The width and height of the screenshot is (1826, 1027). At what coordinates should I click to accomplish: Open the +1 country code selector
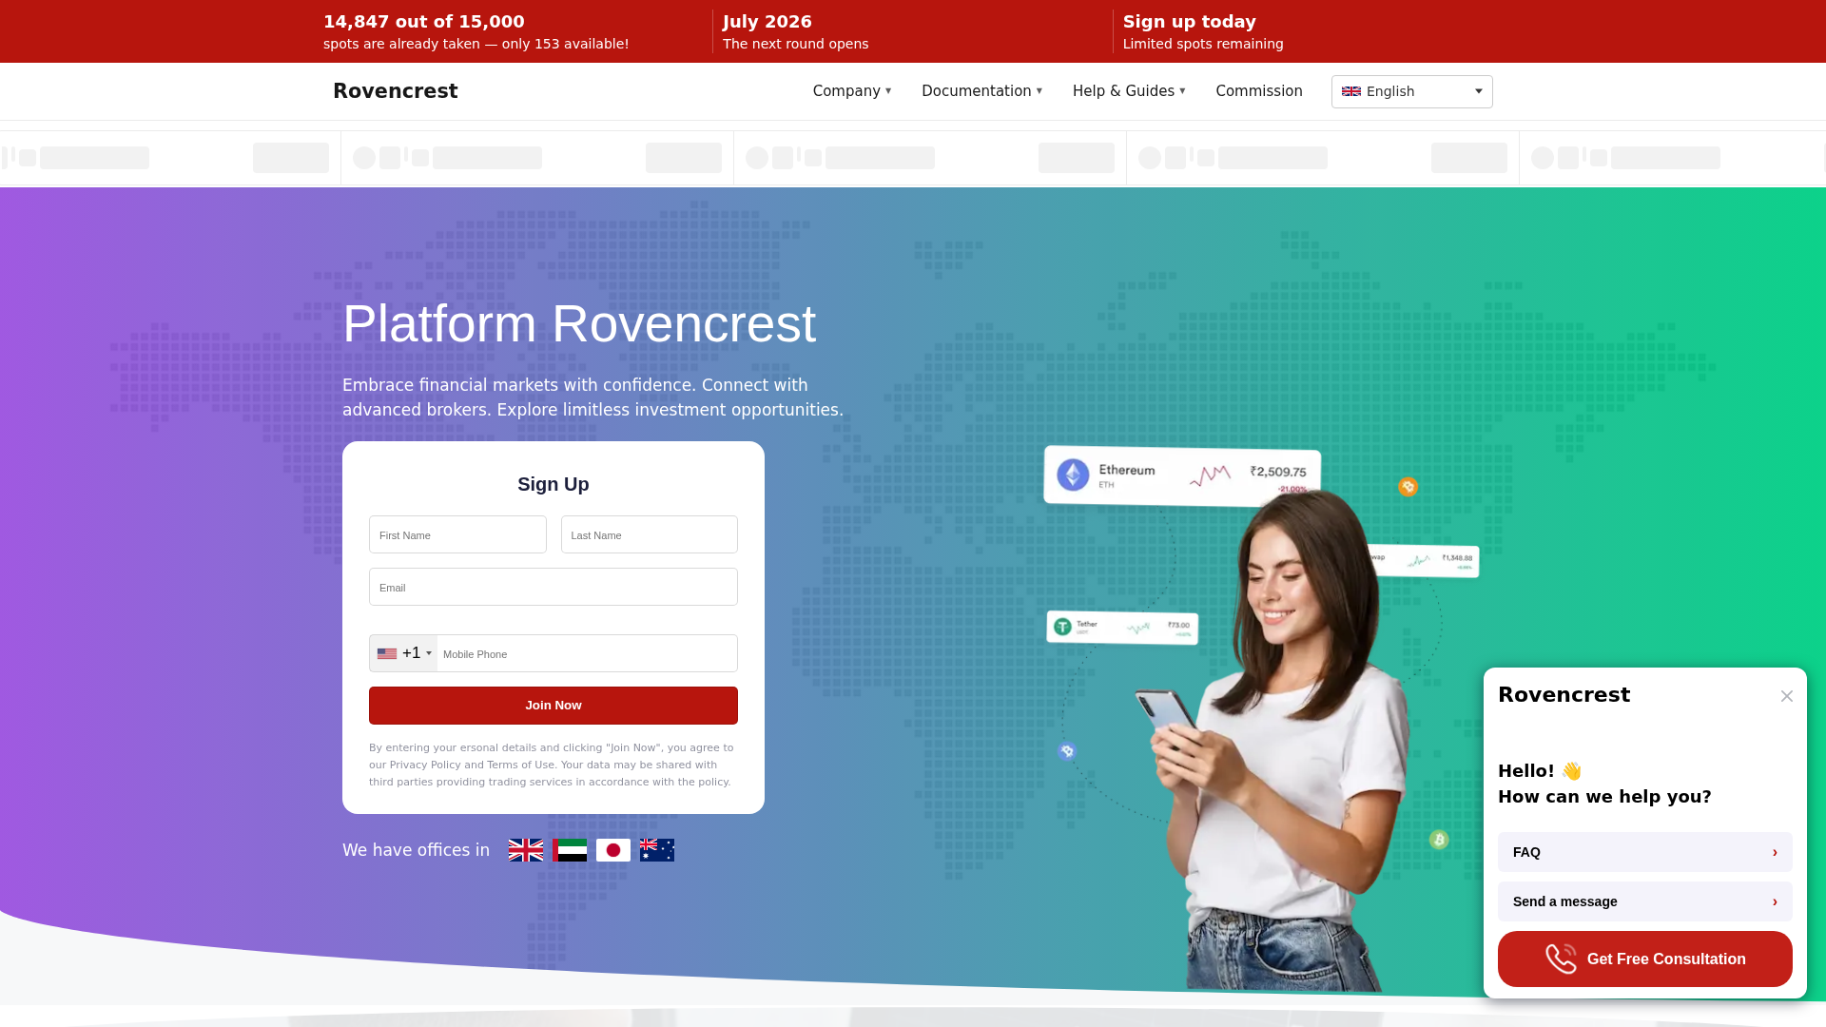pyautogui.click(x=403, y=653)
